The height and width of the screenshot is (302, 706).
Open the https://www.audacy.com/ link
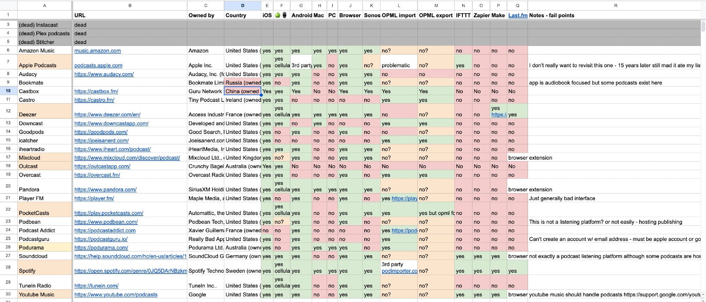pos(104,74)
